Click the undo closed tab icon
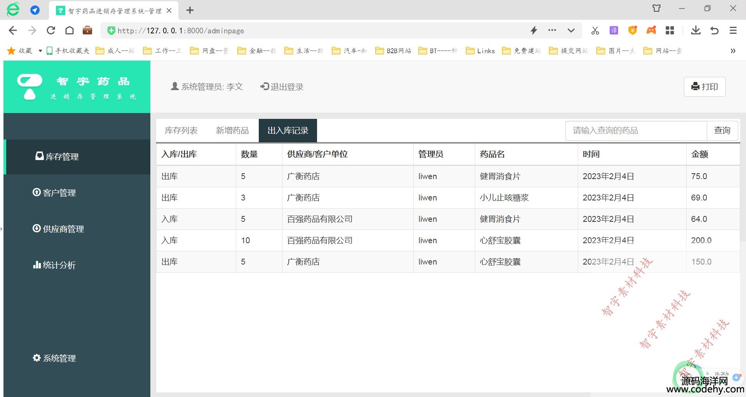The width and height of the screenshot is (746, 397). [x=714, y=30]
